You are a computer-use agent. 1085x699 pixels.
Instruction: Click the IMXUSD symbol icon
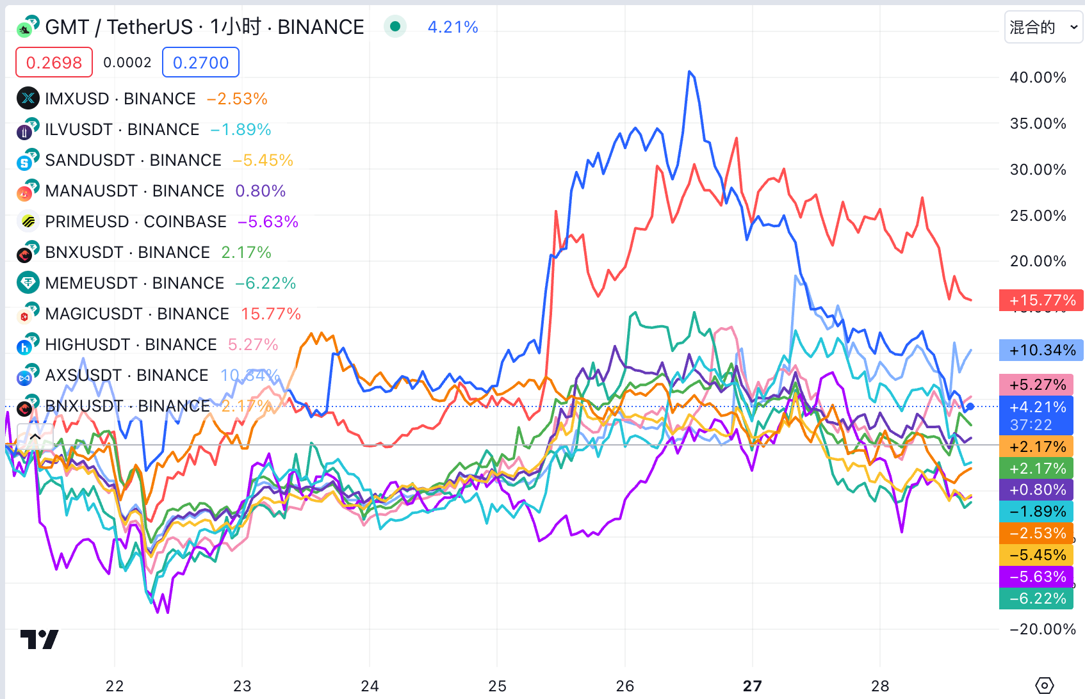tap(28, 99)
